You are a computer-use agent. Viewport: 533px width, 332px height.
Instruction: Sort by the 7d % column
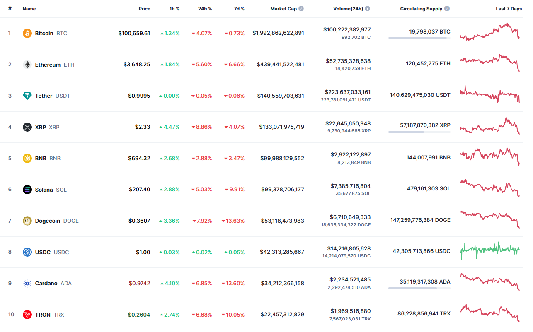pos(238,9)
